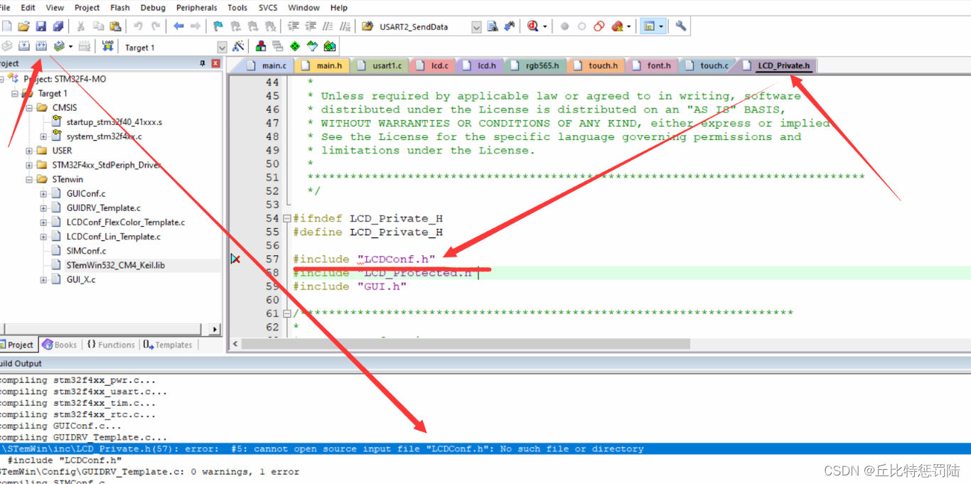
Task: Close the Project panel
Action: click(215, 63)
